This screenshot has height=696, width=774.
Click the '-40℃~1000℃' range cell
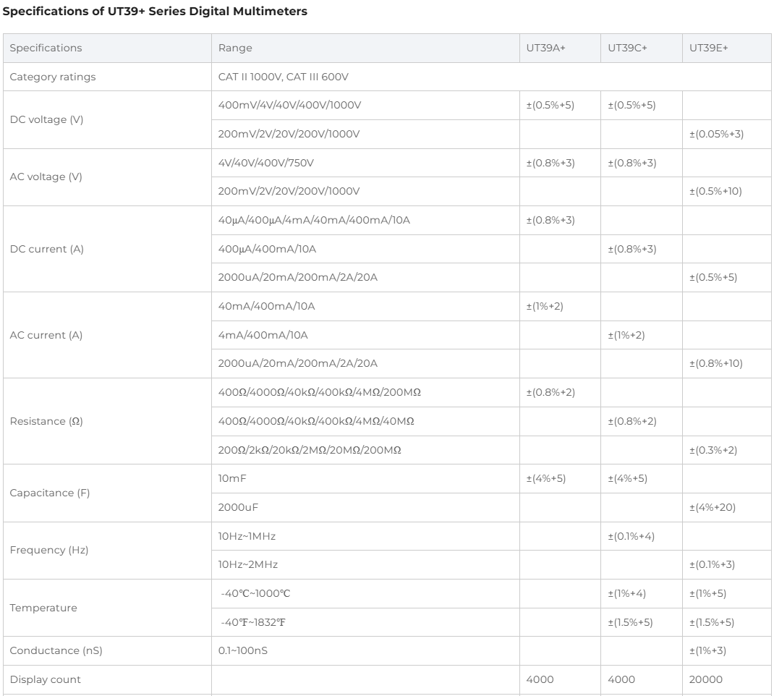365,593
